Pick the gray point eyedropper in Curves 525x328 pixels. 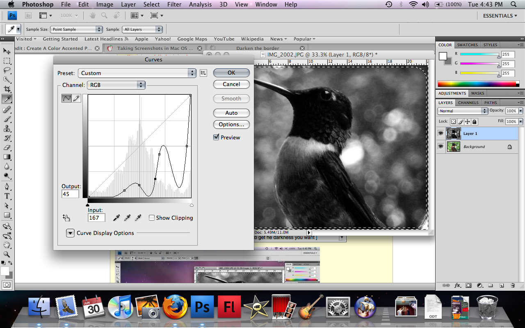point(128,218)
